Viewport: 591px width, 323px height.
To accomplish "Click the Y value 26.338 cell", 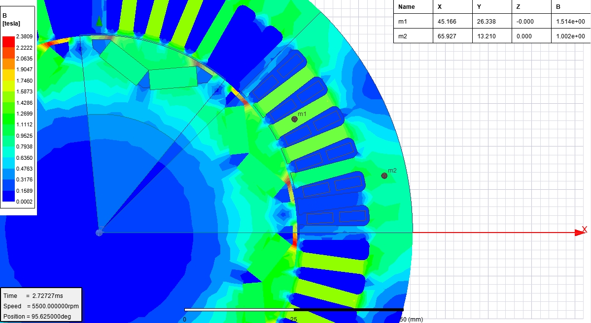I will pyautogui.click(x=492, y=22).
